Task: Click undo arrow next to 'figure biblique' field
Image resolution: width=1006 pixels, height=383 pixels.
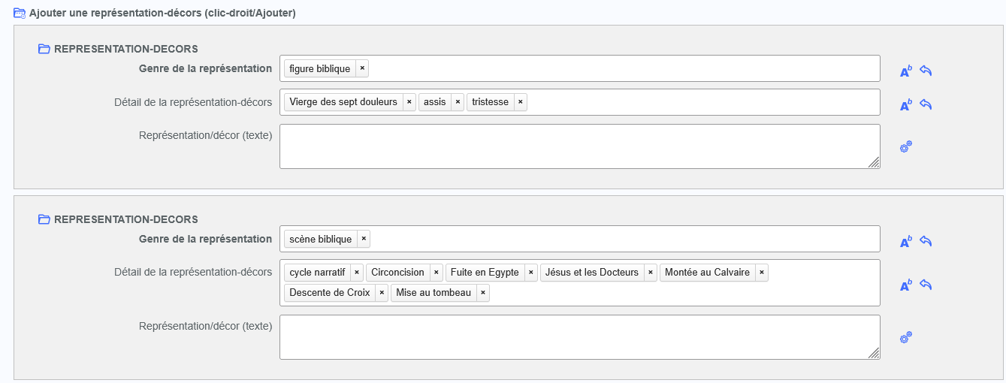Action: [x=926, y=71]
